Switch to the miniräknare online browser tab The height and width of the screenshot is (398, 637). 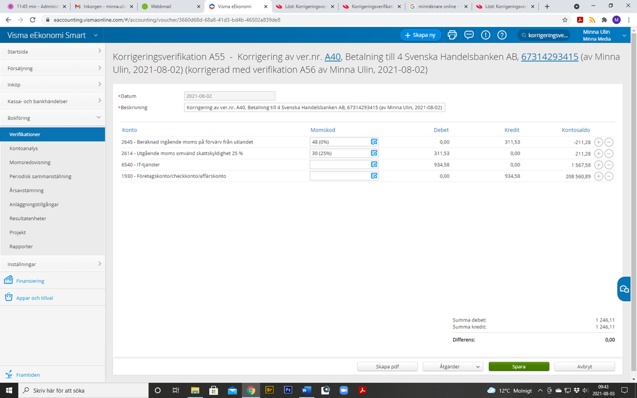coord(437,6)
